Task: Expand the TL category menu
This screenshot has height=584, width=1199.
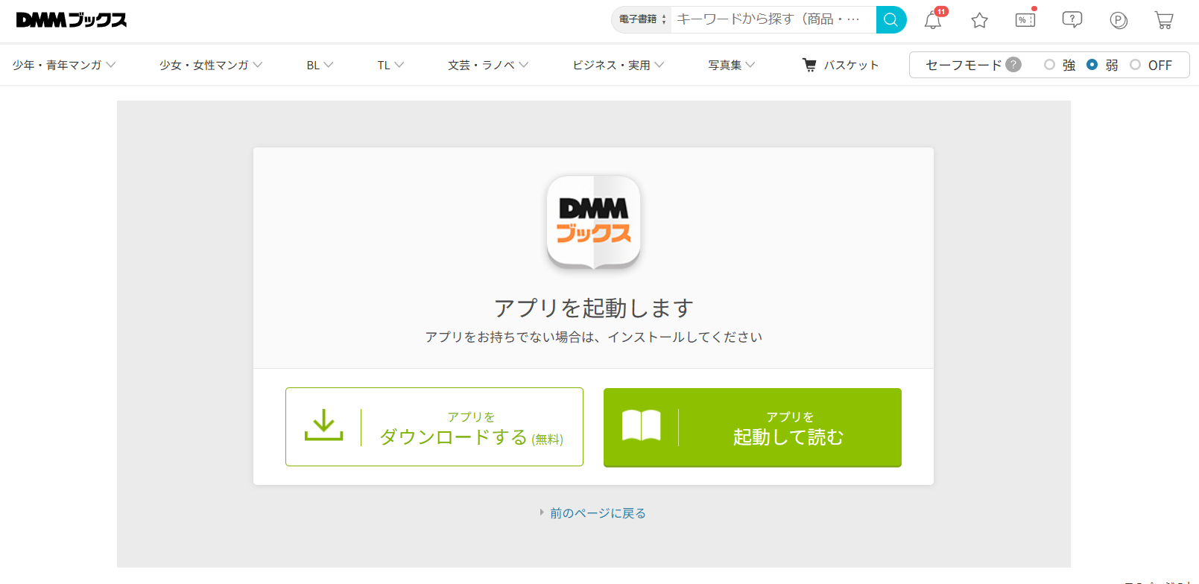Action: pos(390,65)
